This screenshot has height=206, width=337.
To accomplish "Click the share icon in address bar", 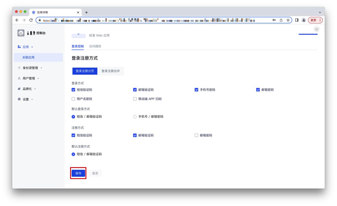I will tap(281, 20).
